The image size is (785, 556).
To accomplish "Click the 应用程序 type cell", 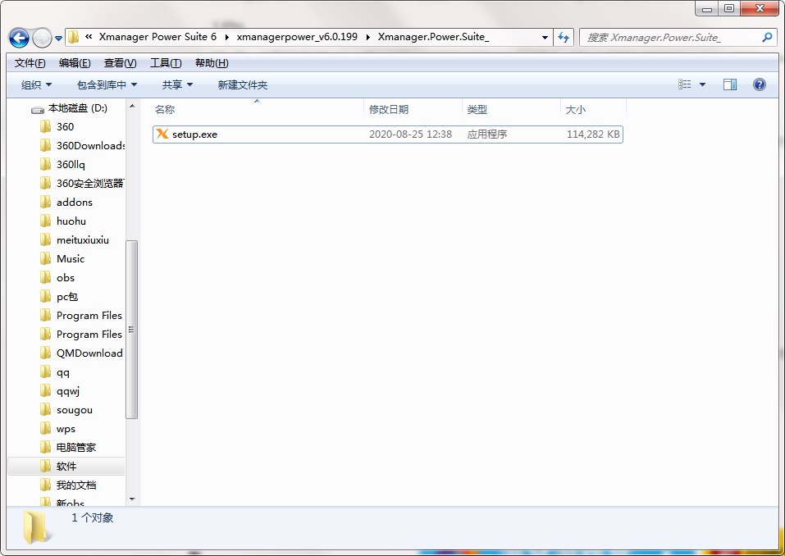I will [487, 134].
